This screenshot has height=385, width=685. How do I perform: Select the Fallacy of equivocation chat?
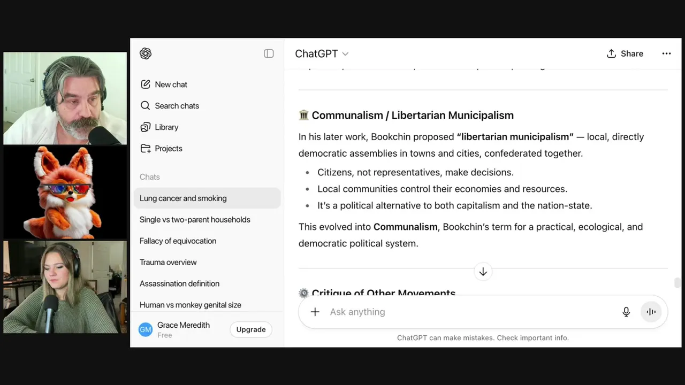[178, 241]
